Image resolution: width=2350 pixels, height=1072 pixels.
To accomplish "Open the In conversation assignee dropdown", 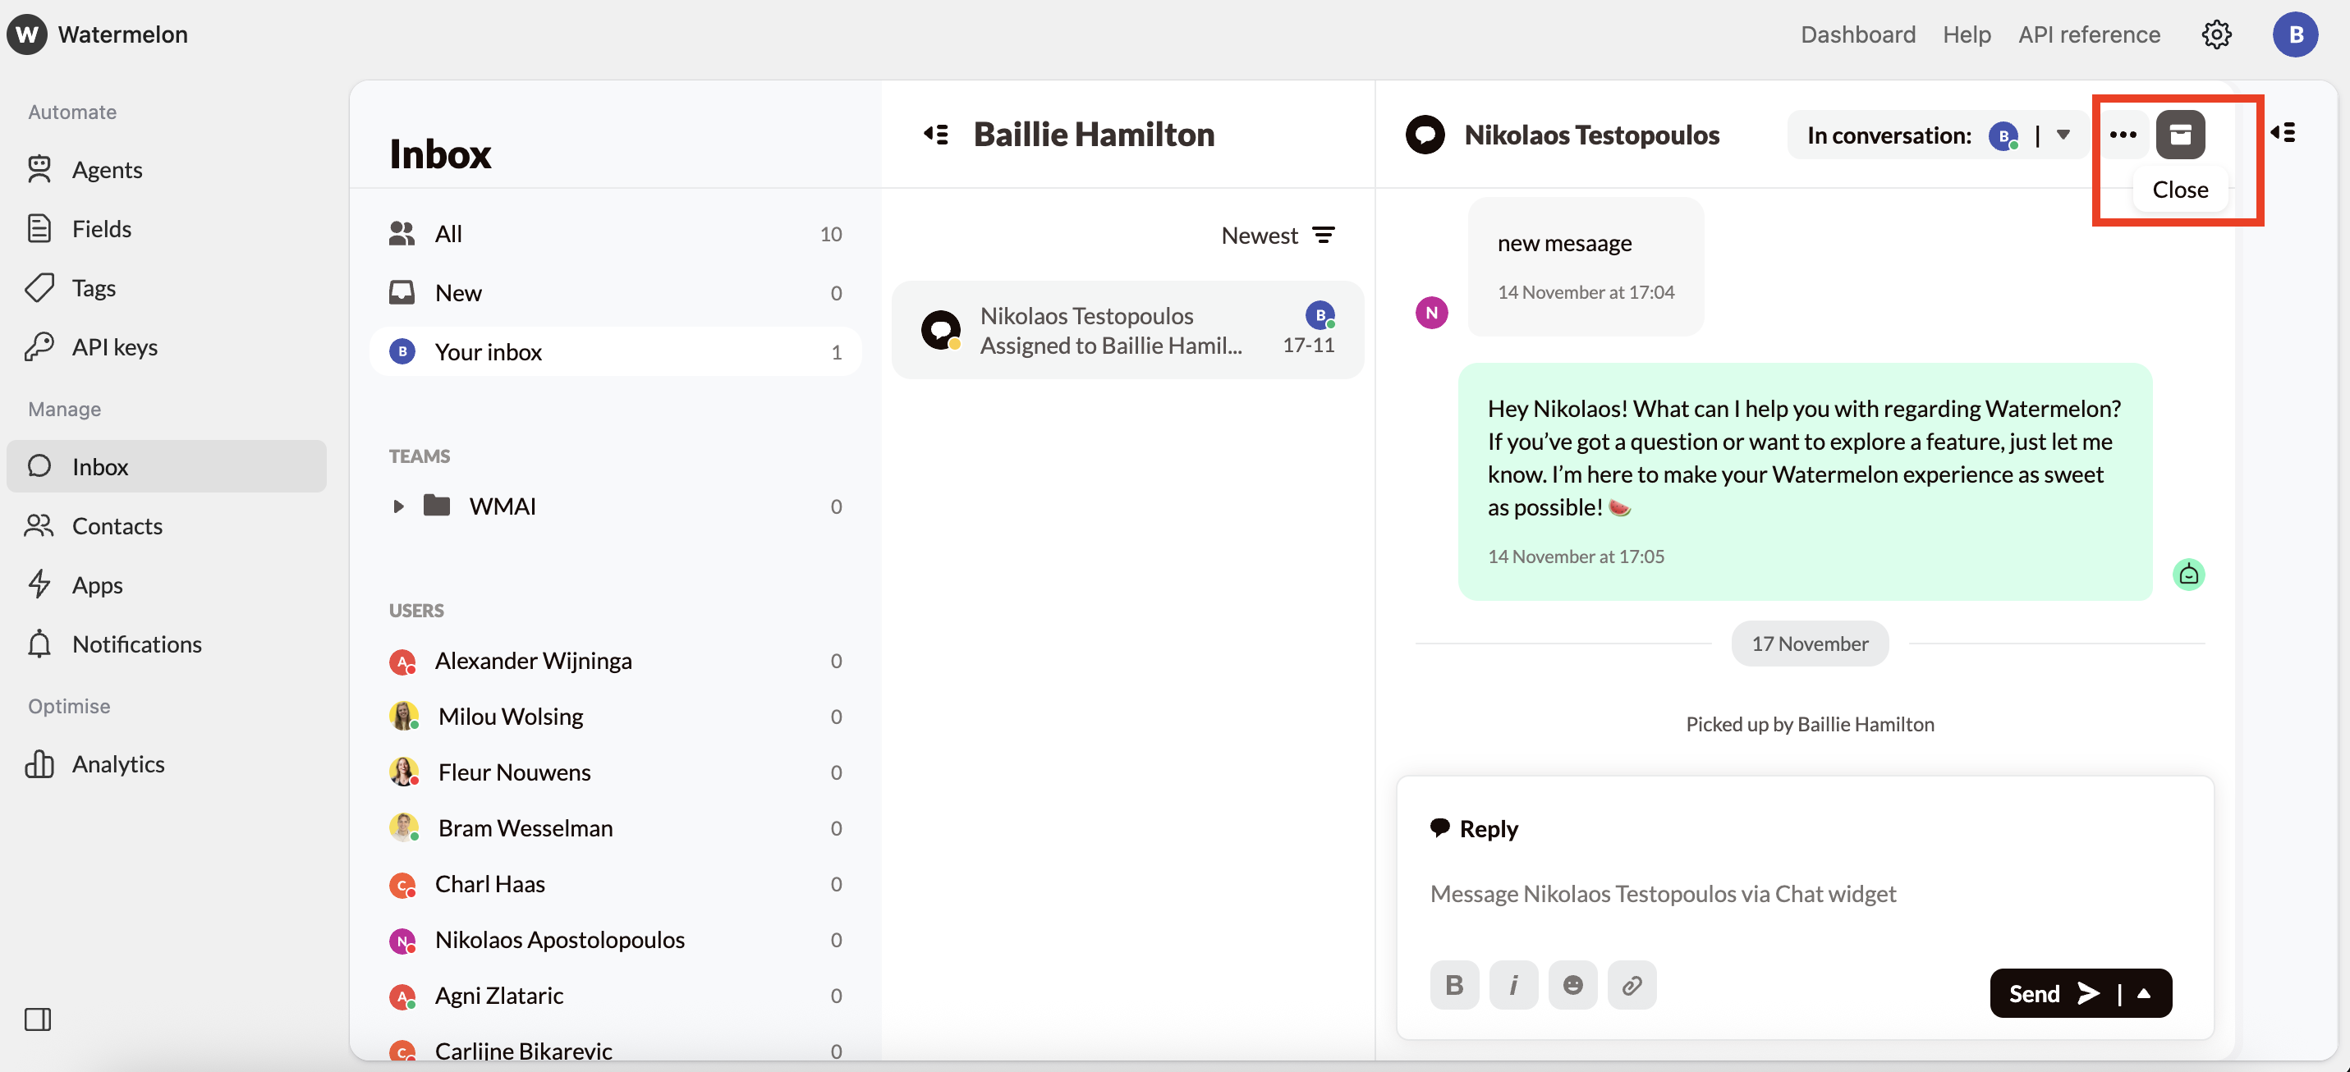I will point(2063,135).
